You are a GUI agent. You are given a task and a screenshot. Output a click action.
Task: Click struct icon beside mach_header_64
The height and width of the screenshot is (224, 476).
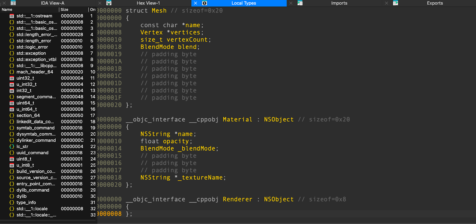coord(12,72)
